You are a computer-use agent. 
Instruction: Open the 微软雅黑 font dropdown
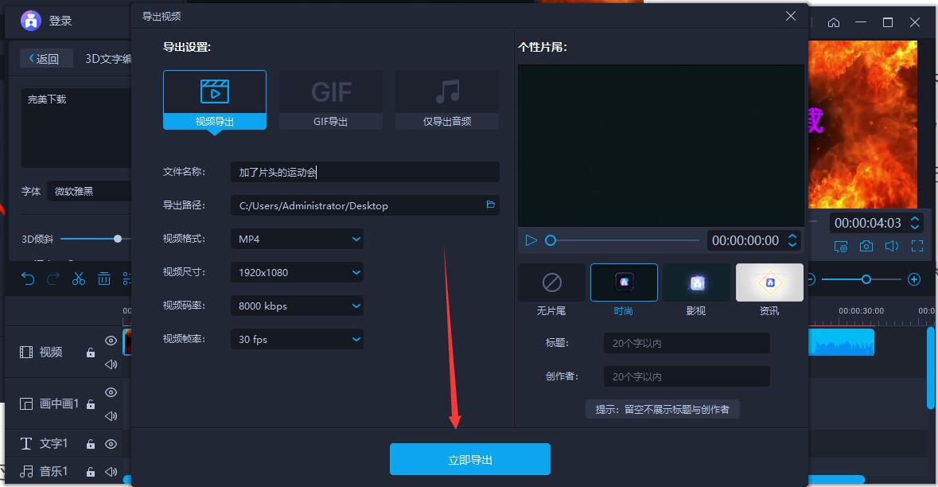90,192
